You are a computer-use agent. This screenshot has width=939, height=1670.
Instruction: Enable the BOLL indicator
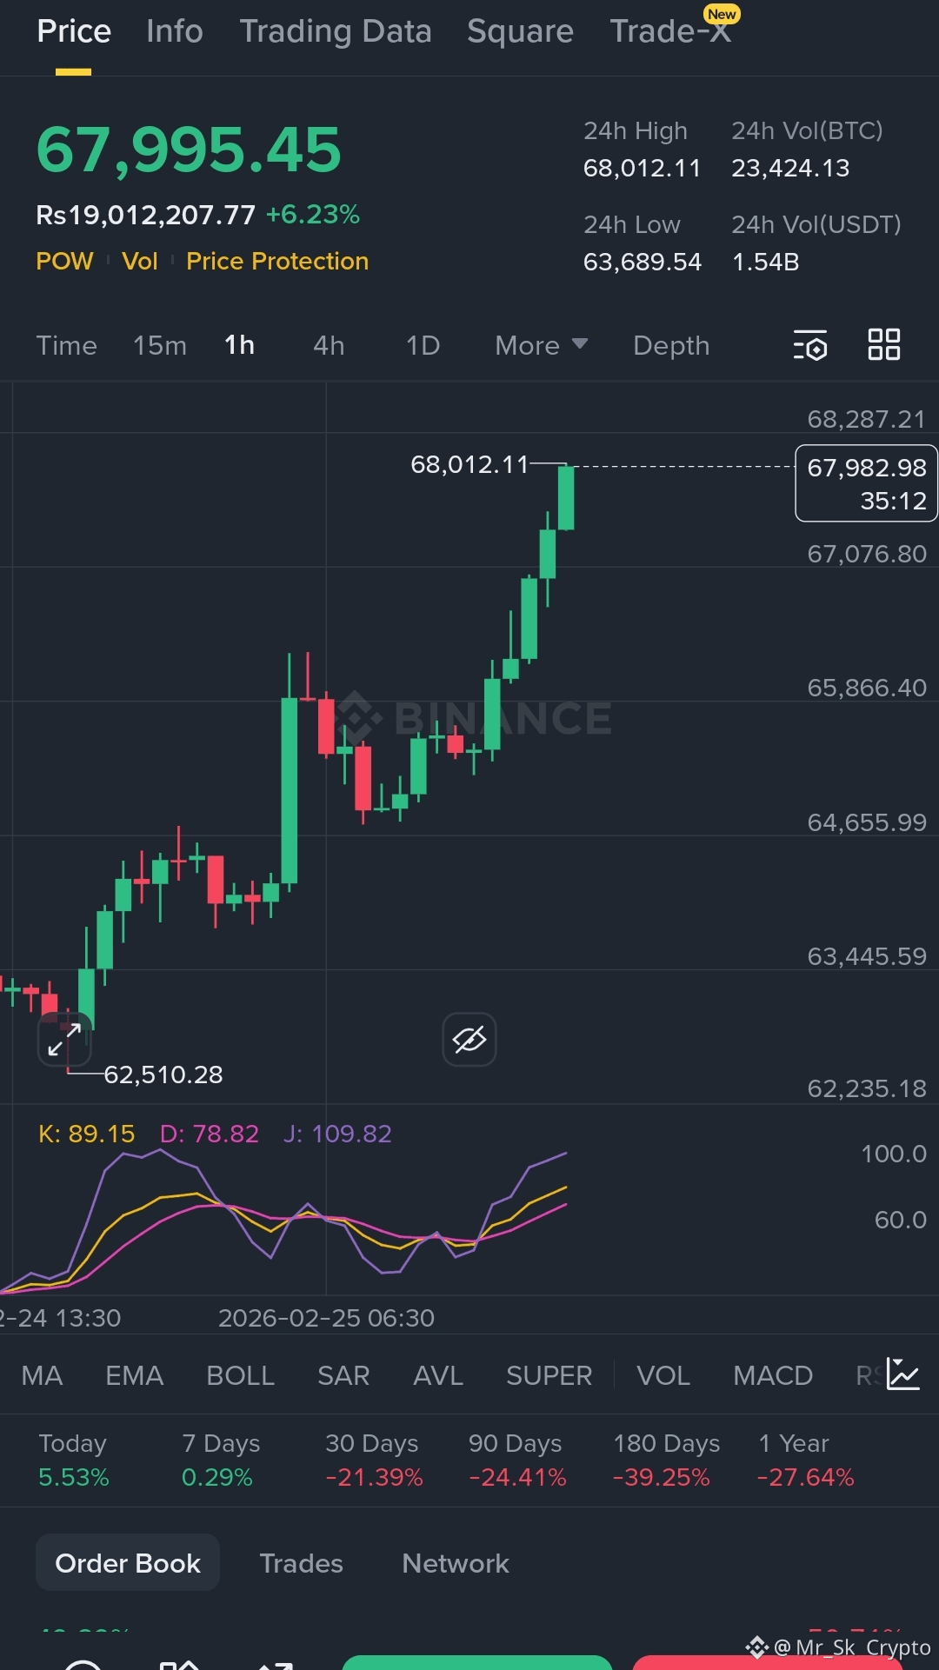pos(241,1375)
